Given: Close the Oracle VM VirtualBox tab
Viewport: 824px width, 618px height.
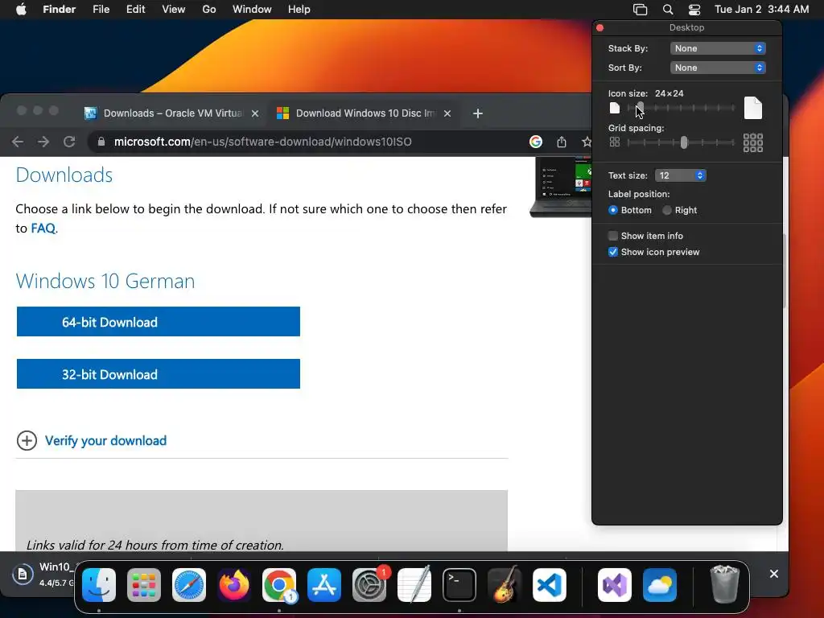Looking at the screenshot, I should point(255,113).
